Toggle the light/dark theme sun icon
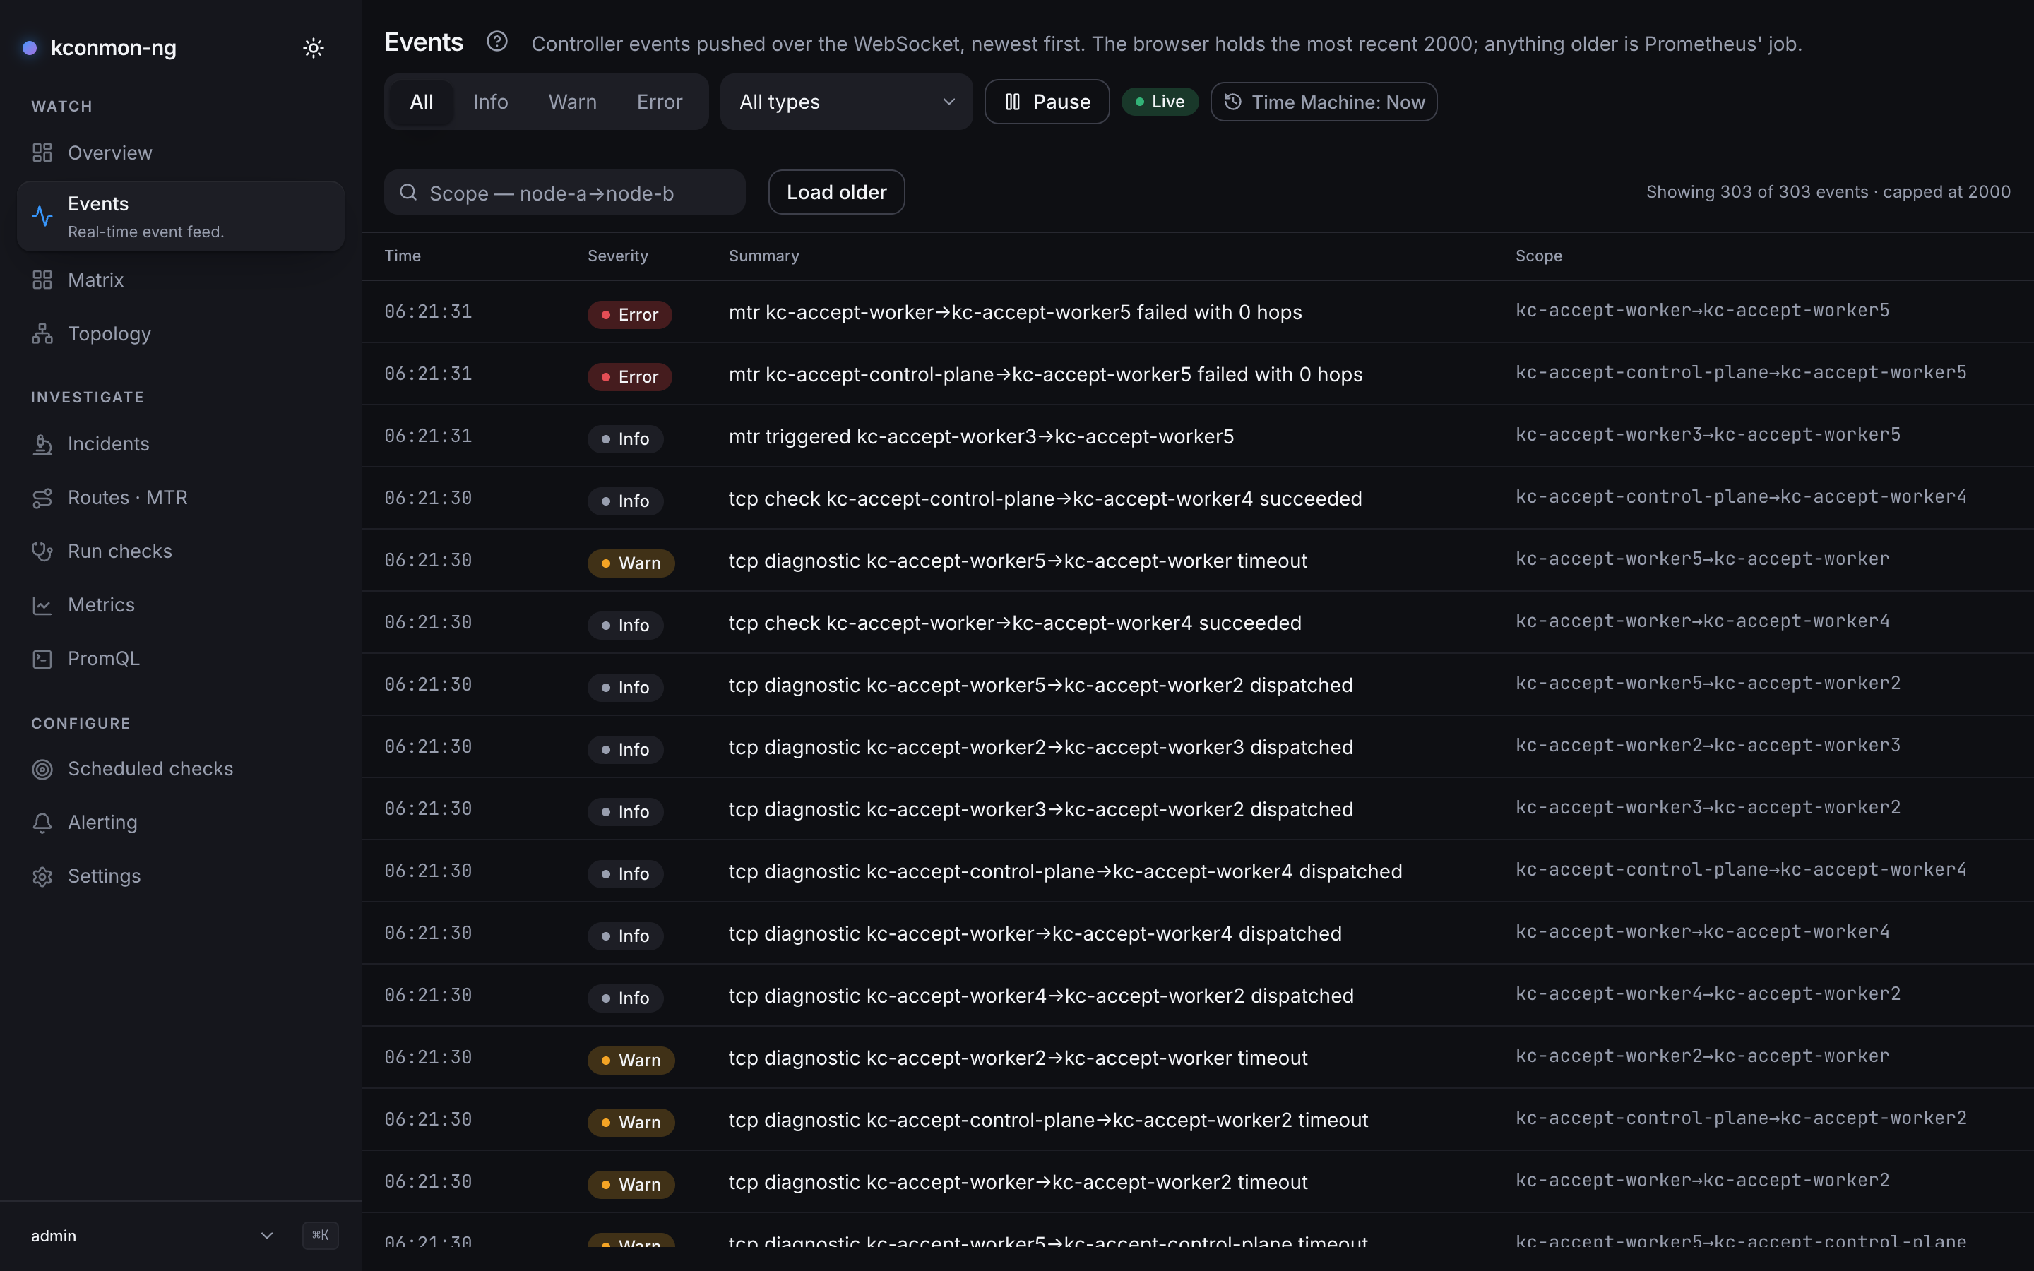This screenshot has height=1271, width=2034. [x=314, y=48]
